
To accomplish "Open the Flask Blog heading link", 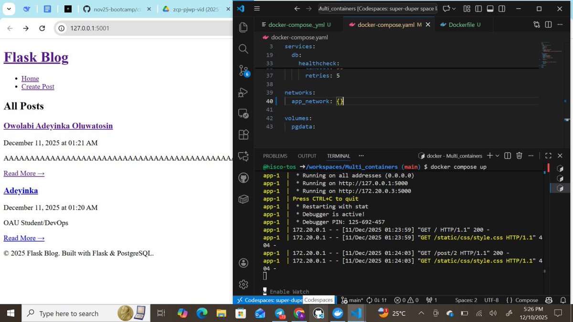I will 36,57.
